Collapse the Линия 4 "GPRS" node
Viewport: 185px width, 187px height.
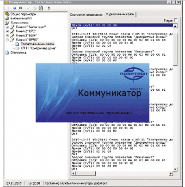(x=7, y=40)
